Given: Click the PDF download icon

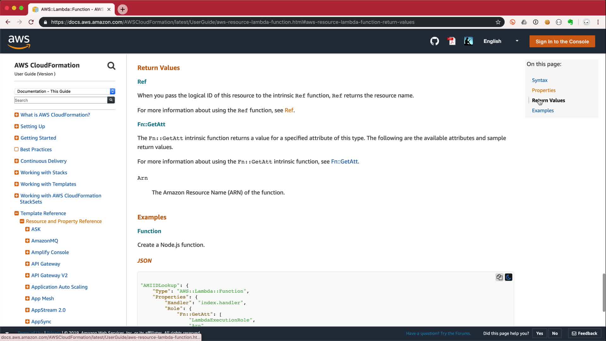Looking at the screenshot, I should point(452,41).
